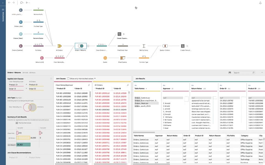The height and width of the screenshot is (165, 265).
Task: Open dropdown arrow next to mismatched values
Action: coord(95,79)
